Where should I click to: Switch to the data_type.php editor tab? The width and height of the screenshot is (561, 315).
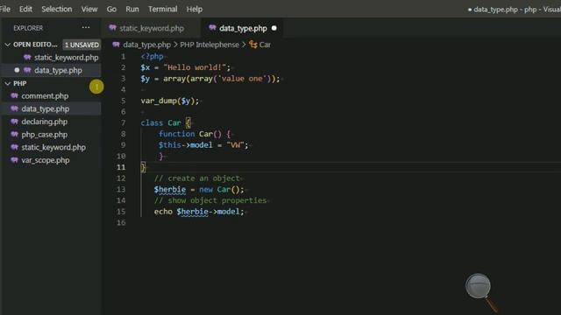tap(243, 28)
